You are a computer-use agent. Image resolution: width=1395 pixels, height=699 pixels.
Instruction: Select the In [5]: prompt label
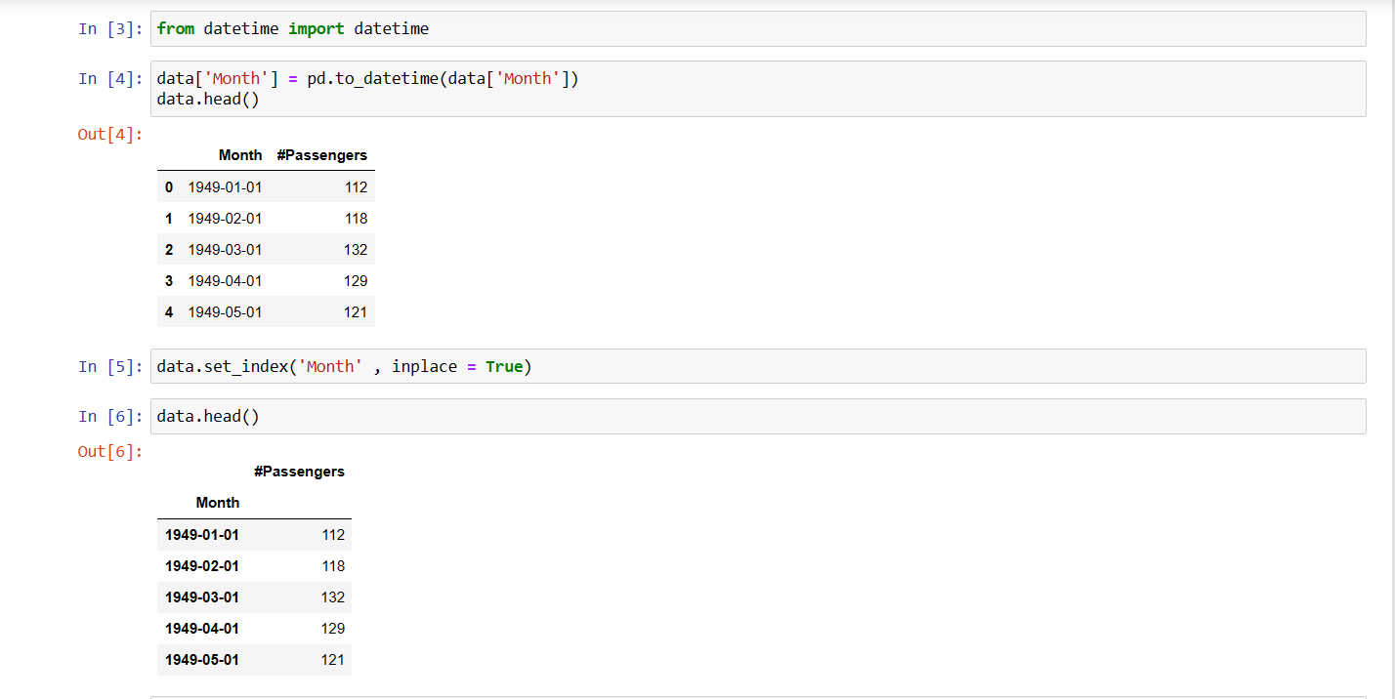click(x=110, y=367)
